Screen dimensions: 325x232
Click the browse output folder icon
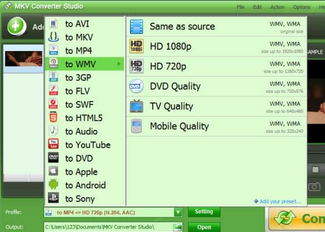[178, 227]
